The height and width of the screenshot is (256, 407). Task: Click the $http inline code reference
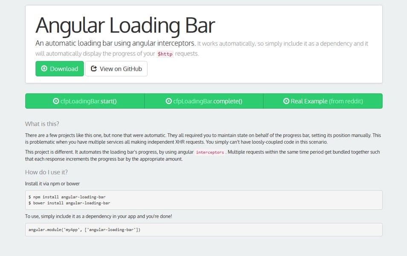[165, 54]
